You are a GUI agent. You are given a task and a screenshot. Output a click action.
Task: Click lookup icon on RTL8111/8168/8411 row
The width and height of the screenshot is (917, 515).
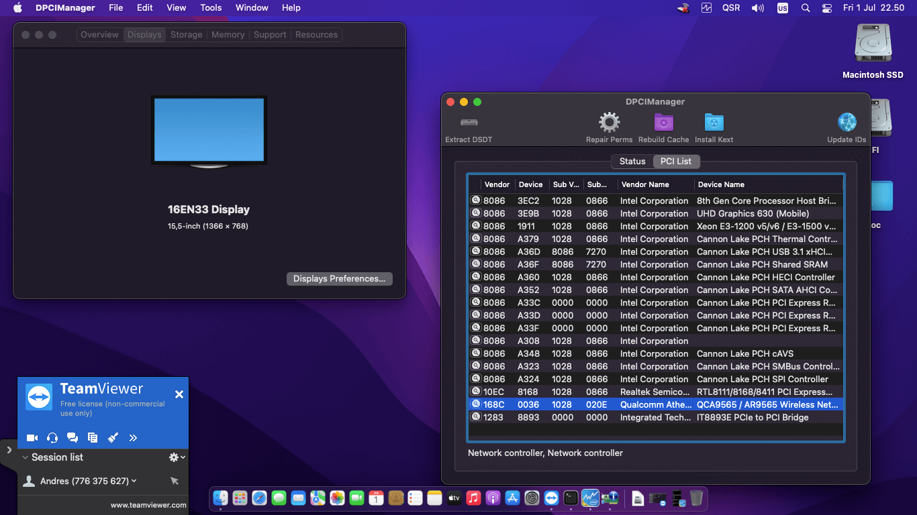[x=475, y=392]
